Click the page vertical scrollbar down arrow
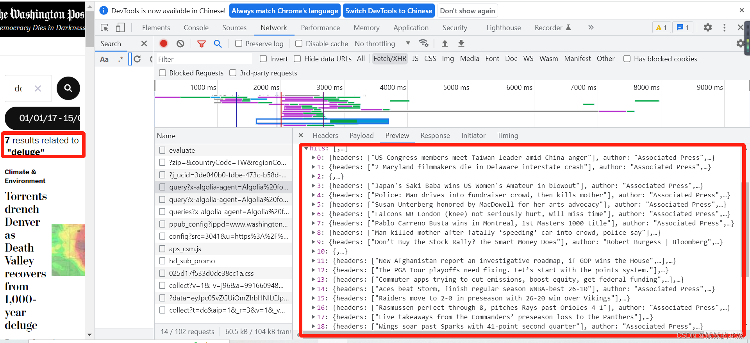750x343 pixels. click(89, 334)
